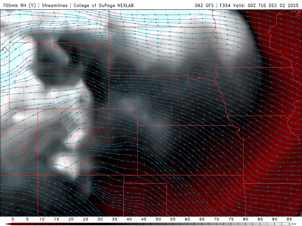The height and width of the screenshot is (226, 302).
Task: Click the '60' value on color scale
Action: [187, 219]
